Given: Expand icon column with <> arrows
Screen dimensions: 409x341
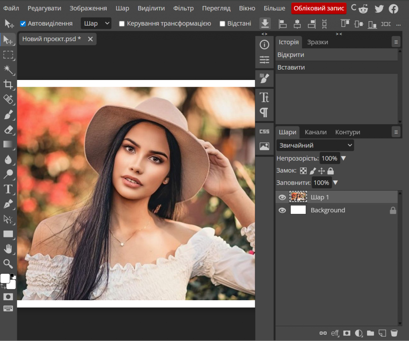Looking at the screenshot, I should [264, 34].
